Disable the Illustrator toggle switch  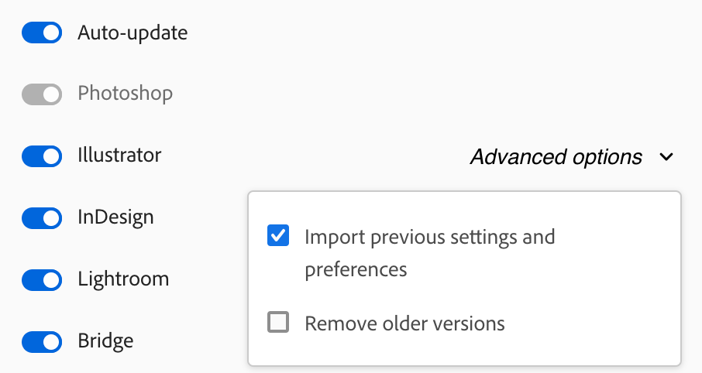42,156
